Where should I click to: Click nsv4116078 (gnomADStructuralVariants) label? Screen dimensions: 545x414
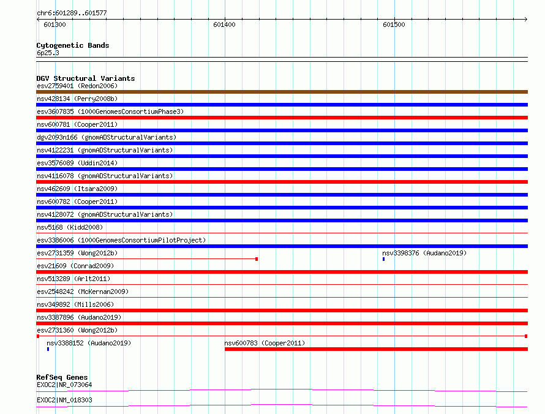(x=105, y=176)
